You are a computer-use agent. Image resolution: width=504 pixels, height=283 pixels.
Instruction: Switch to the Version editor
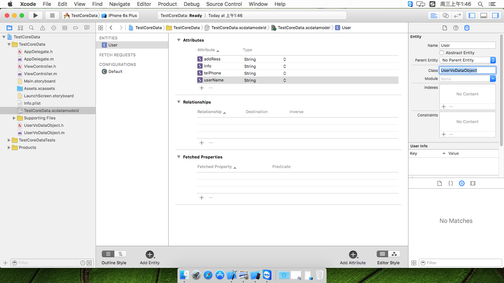click(x=458, y=15)
